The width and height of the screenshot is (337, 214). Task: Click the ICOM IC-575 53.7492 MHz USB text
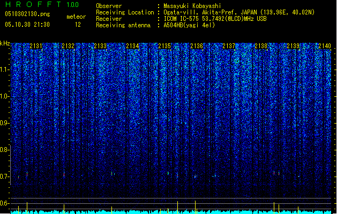tap(215, 19)
